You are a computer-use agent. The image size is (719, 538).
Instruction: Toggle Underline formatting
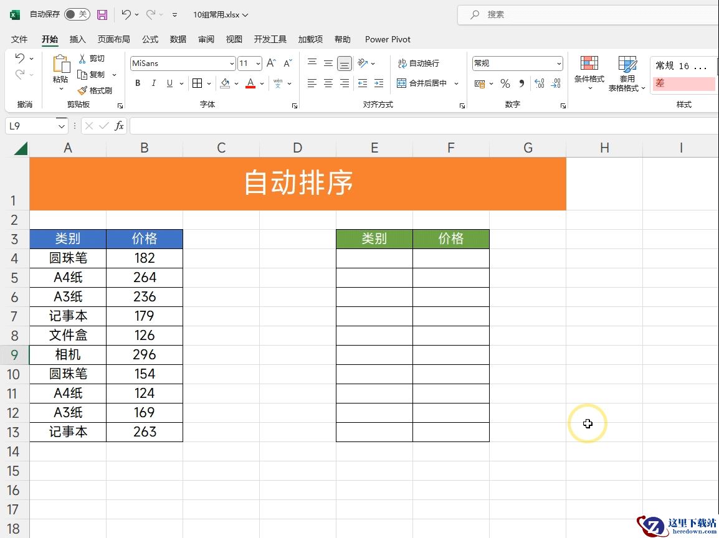tap(169, 83)
